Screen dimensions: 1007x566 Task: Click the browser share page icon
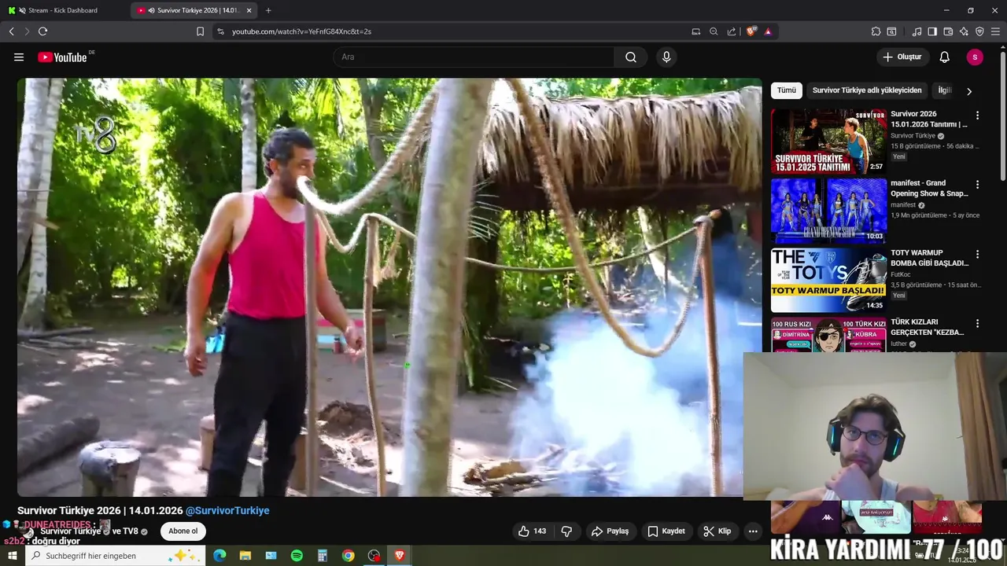click(732, 31)
